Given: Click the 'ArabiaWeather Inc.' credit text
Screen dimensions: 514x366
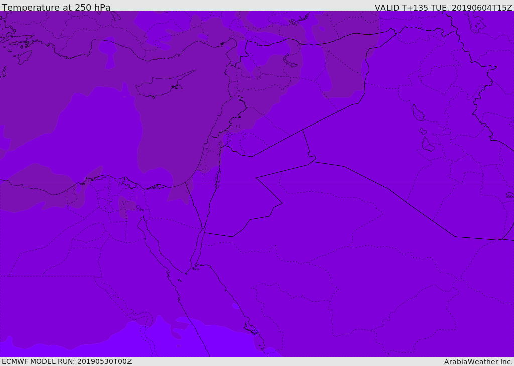Looking at the screenshot, I should (478, 362).
